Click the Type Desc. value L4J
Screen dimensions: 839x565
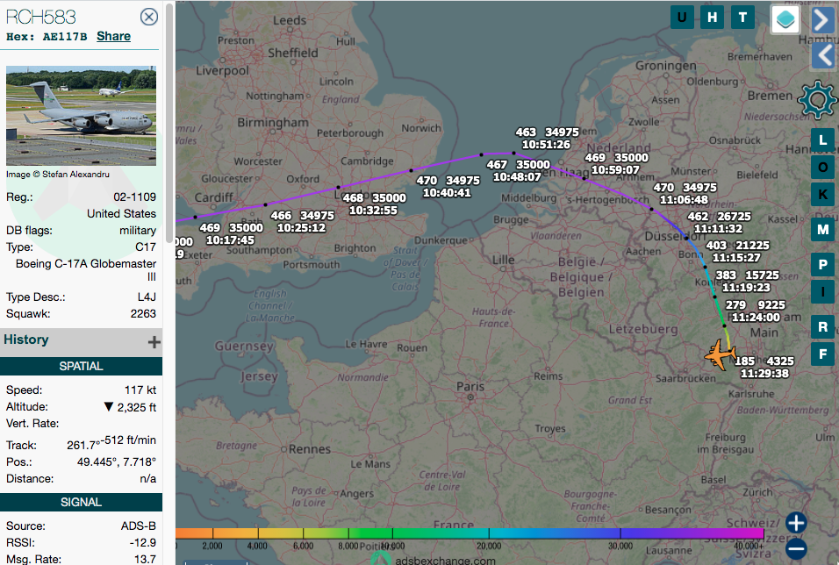147,297
